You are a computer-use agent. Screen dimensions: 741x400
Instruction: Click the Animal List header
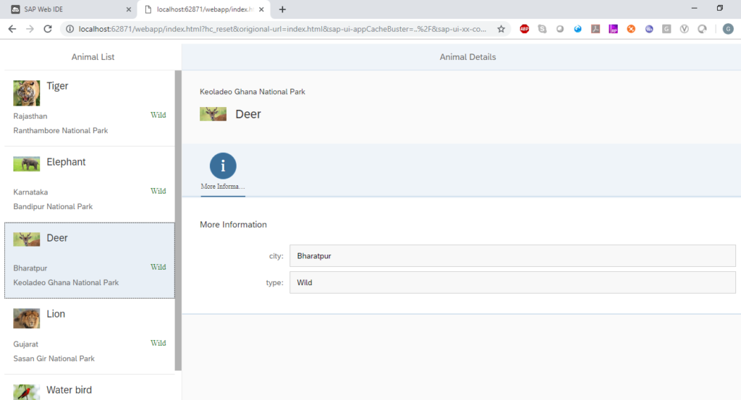click(93, 56)
